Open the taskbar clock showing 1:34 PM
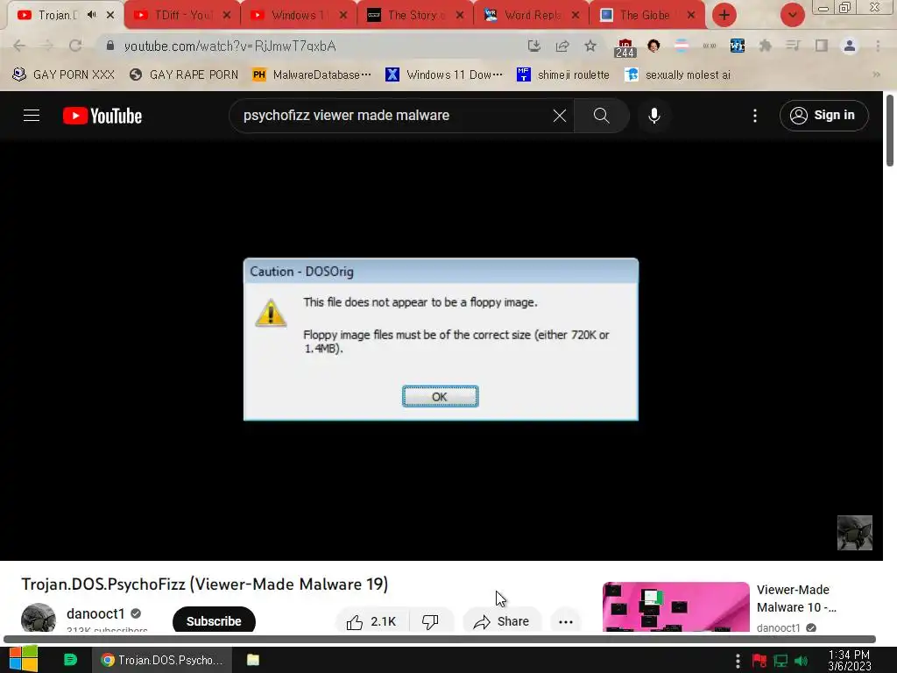 pyautogui.click(x=850, y=661)
